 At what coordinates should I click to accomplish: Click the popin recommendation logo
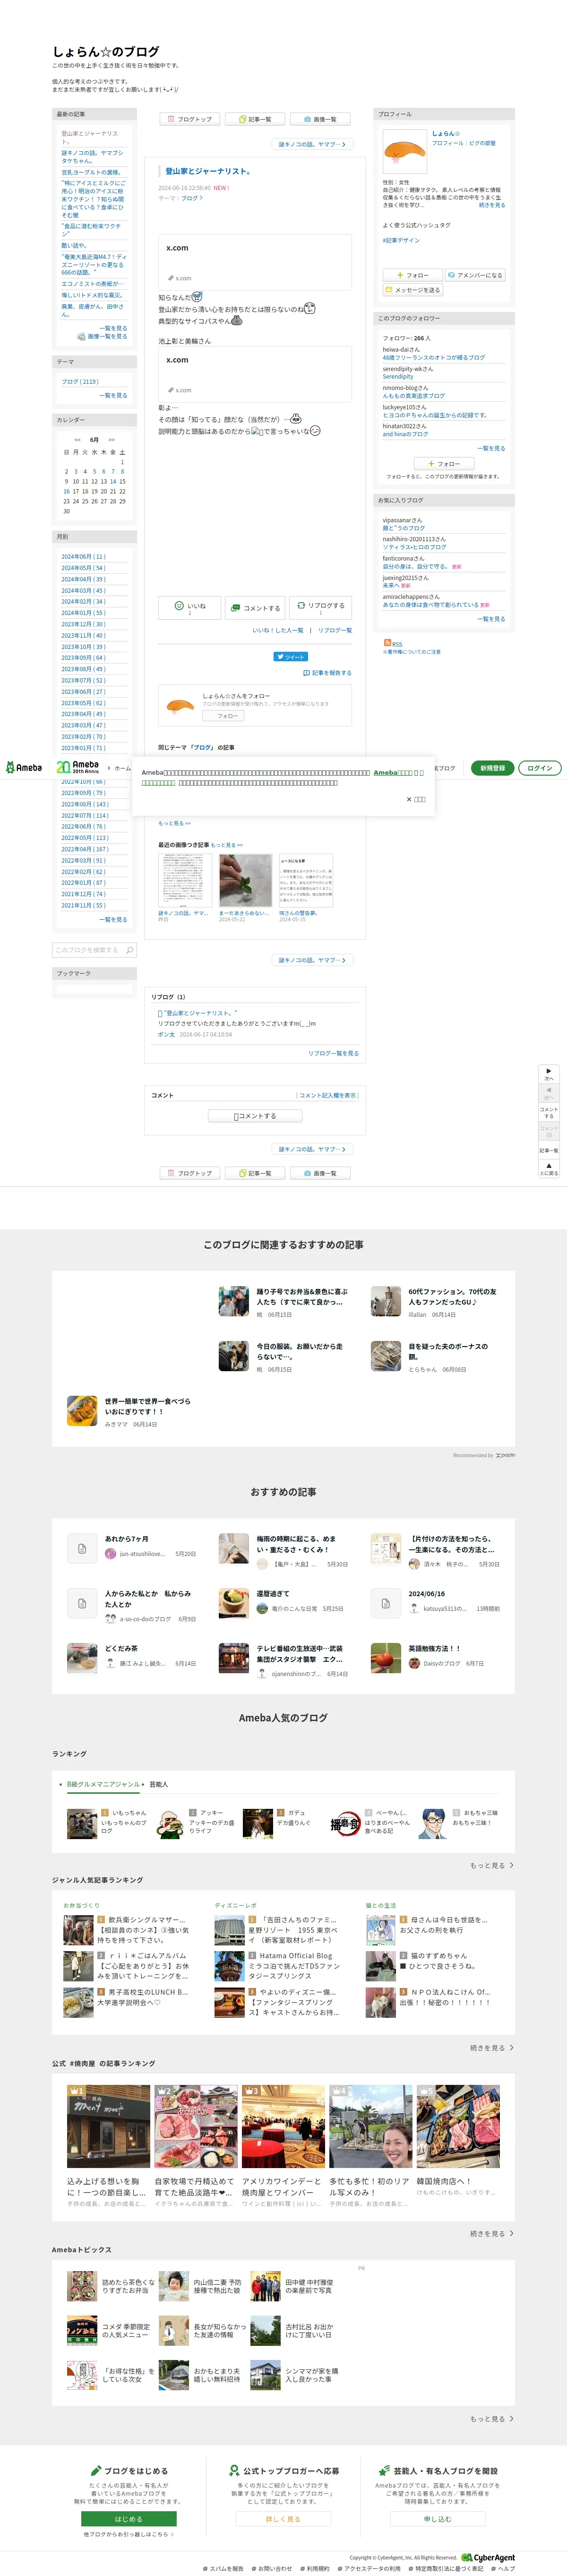506,1455
